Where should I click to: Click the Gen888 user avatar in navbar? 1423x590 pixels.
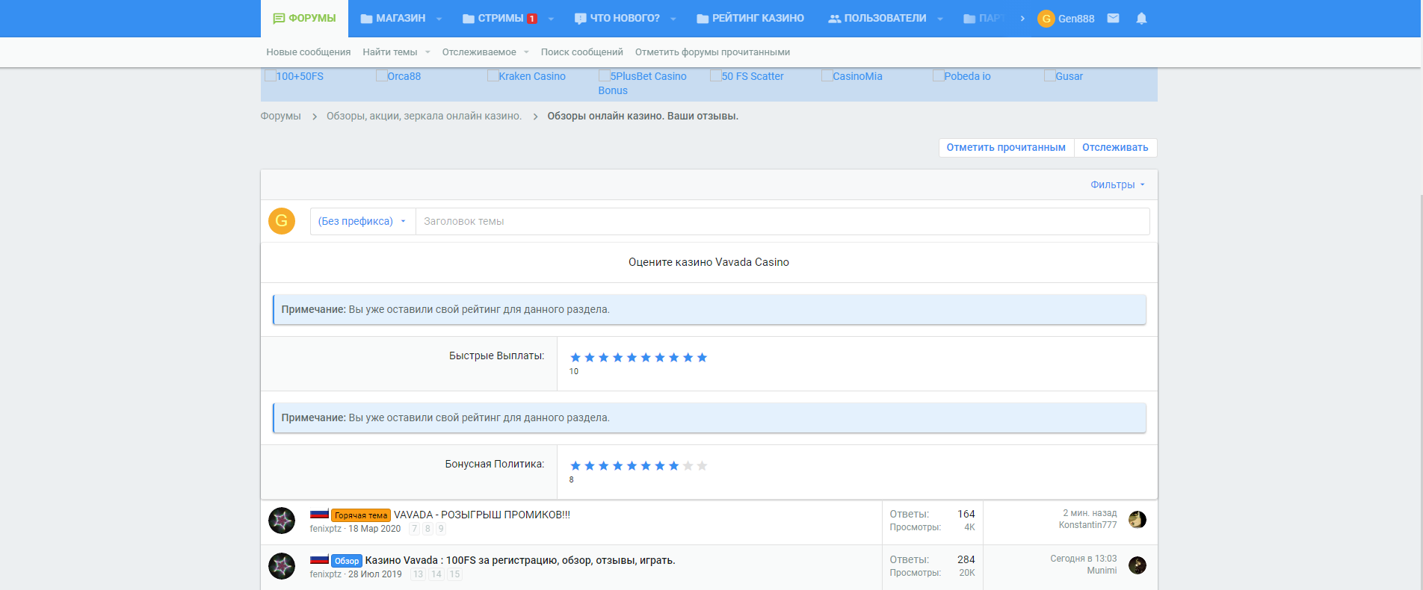click(x=1046, y=19)
